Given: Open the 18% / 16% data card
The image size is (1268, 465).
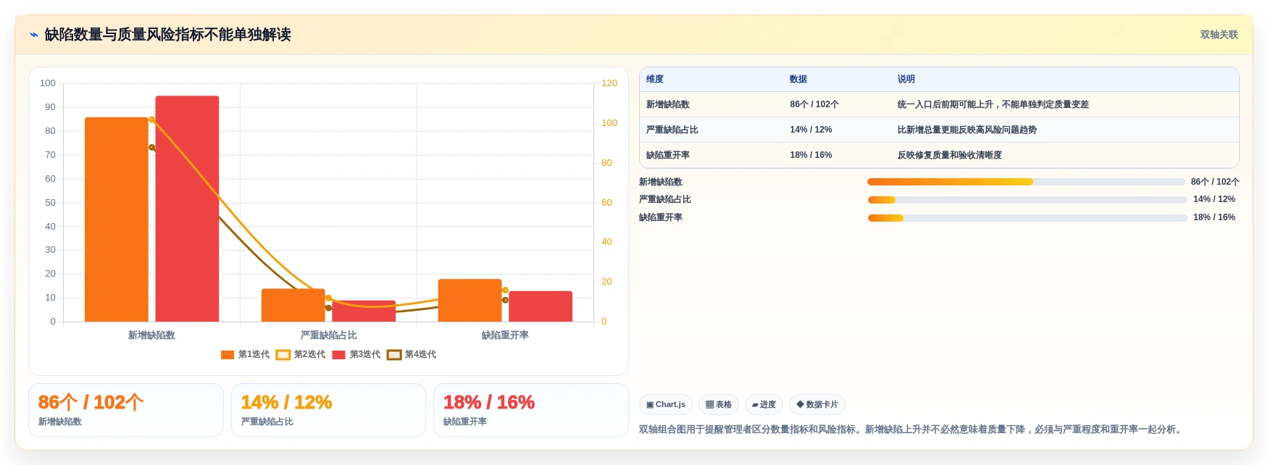Looking at the screenshot, I should click(x=530, y=410).
